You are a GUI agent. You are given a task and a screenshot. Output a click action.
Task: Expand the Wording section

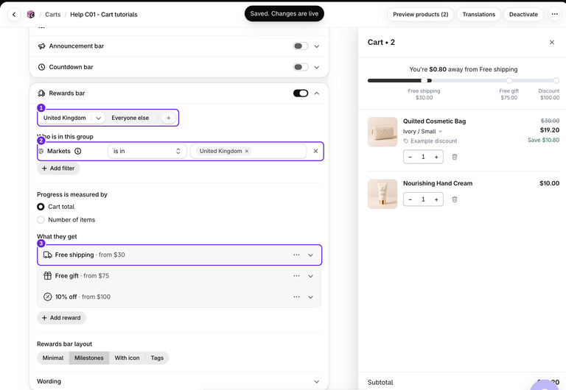point(317,381)
